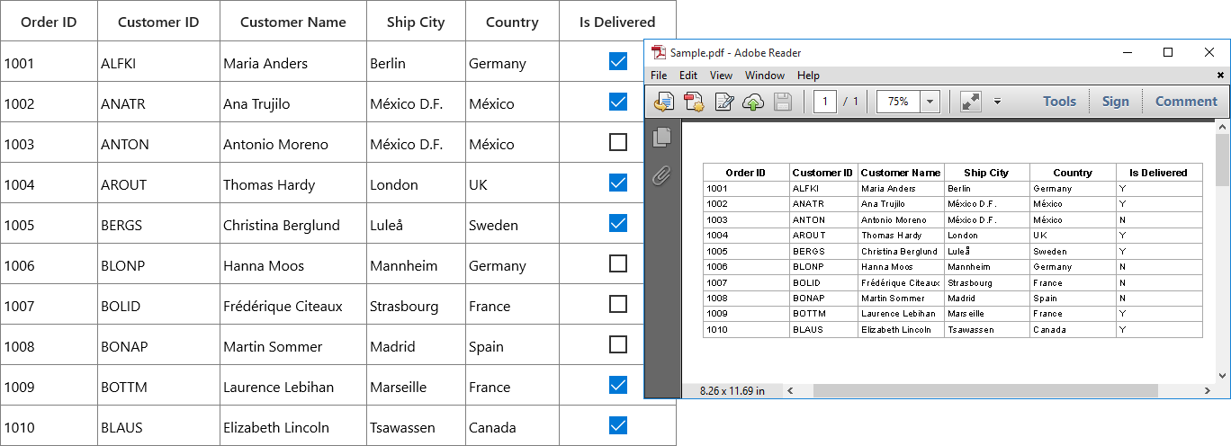Viewport: 1231px width, 446px height.
Task: Click the PDF vertical scrollbar thumb
Action: pyautogui.click(x=1222, y=160)
